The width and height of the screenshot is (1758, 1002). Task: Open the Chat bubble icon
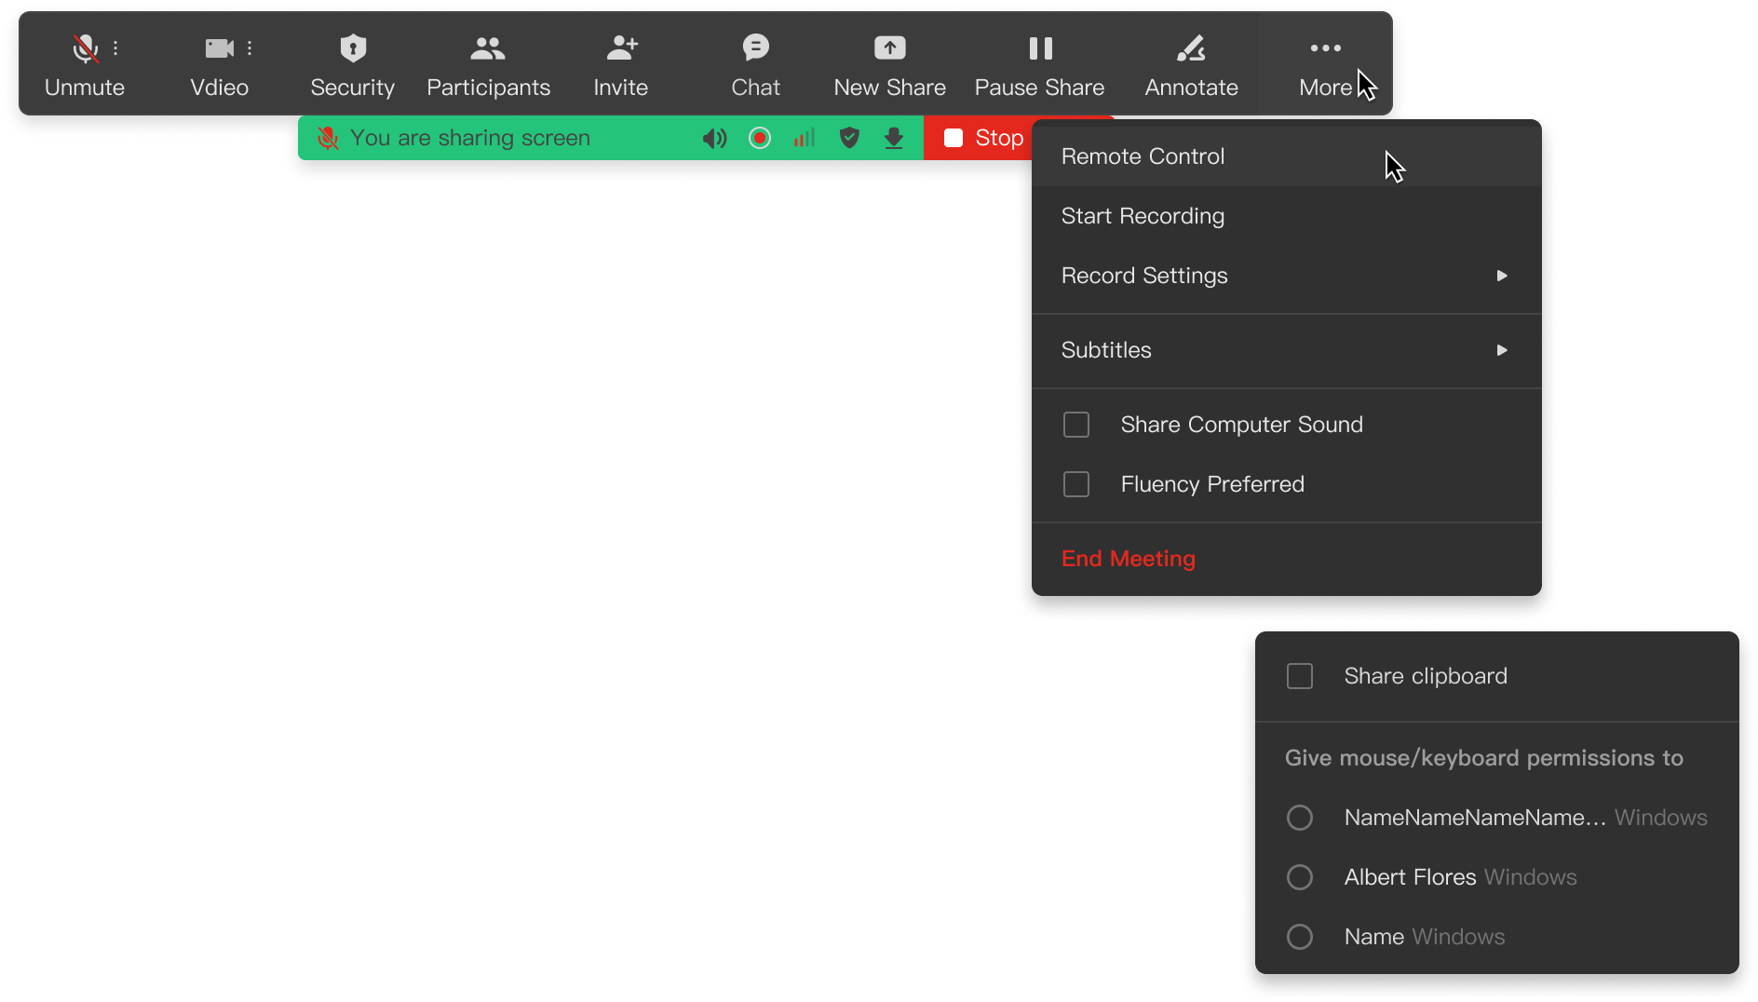pos(755,48)
